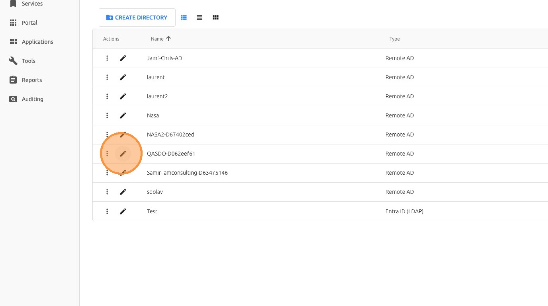Open Reports in the sidebar
The height and width of the screenshot is (306, 548).
pos(32,80)
